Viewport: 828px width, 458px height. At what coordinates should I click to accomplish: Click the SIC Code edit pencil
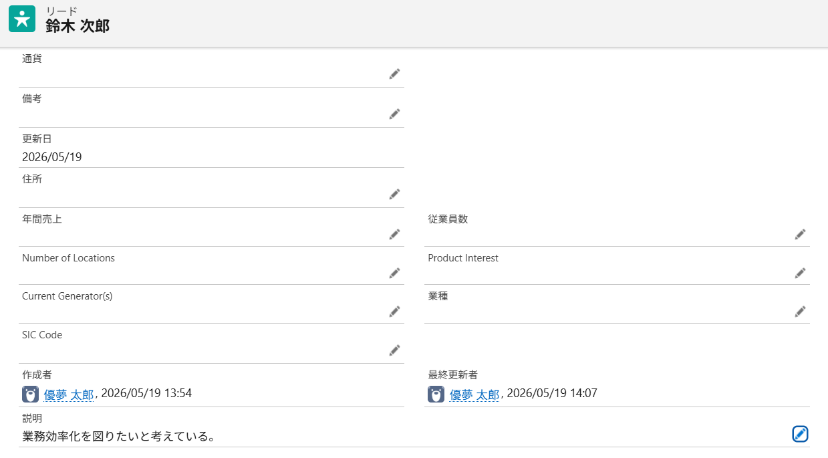[394, 350]
